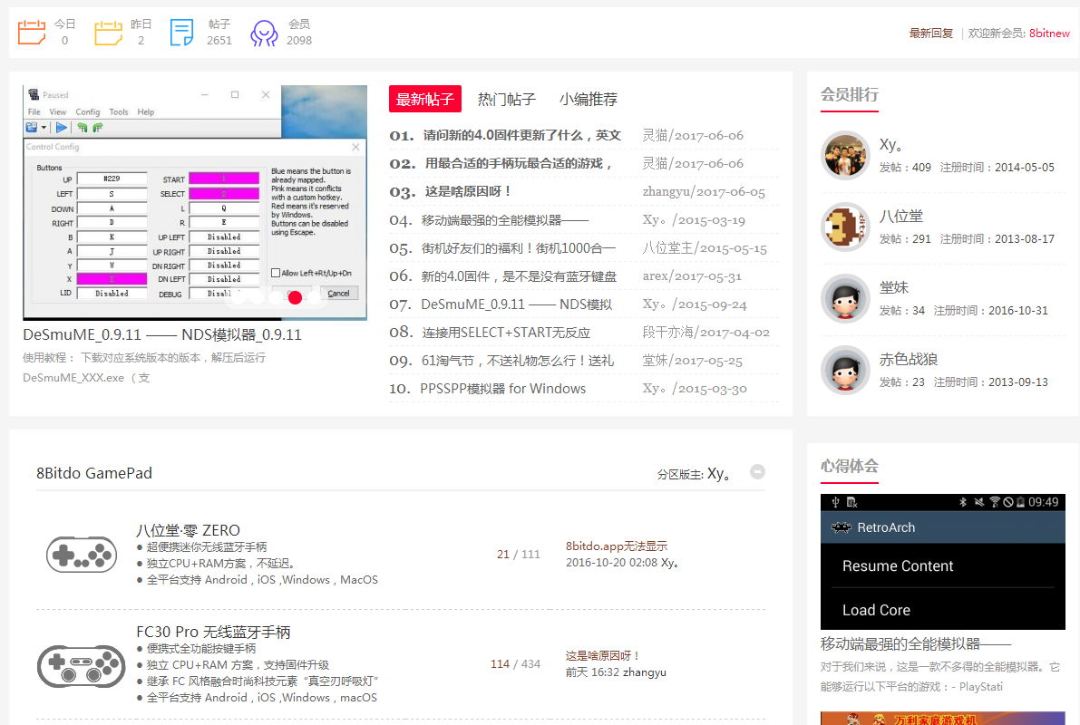Open 心得体会 article 移动端最强的全能模拟器
The height and width of the screenshot is (725, 1080).
[x=916, y=643]
